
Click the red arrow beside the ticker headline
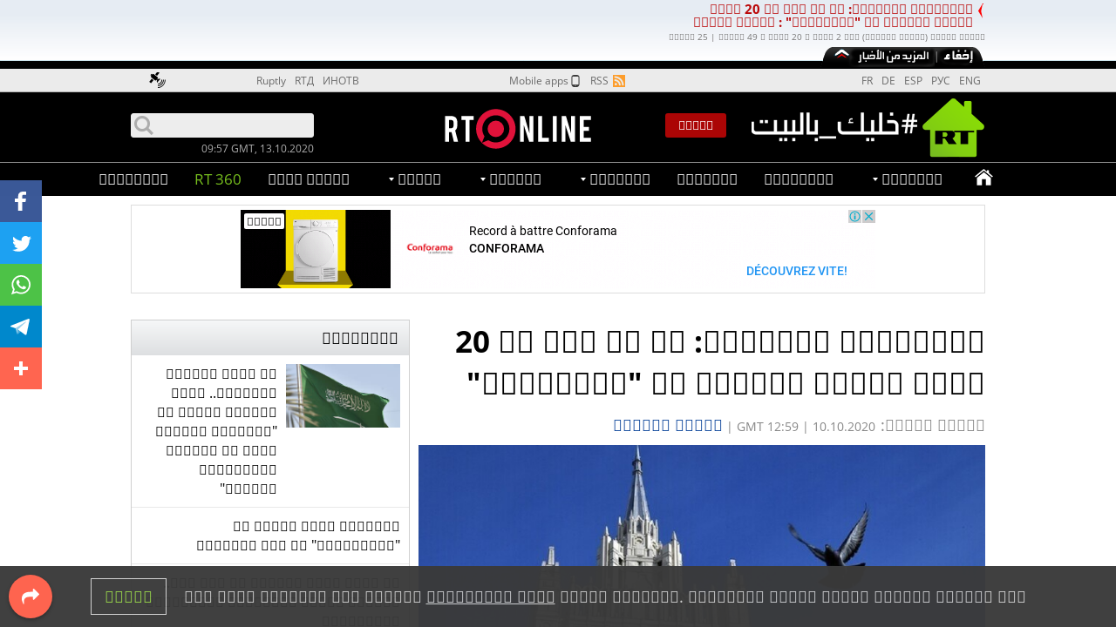980,10
